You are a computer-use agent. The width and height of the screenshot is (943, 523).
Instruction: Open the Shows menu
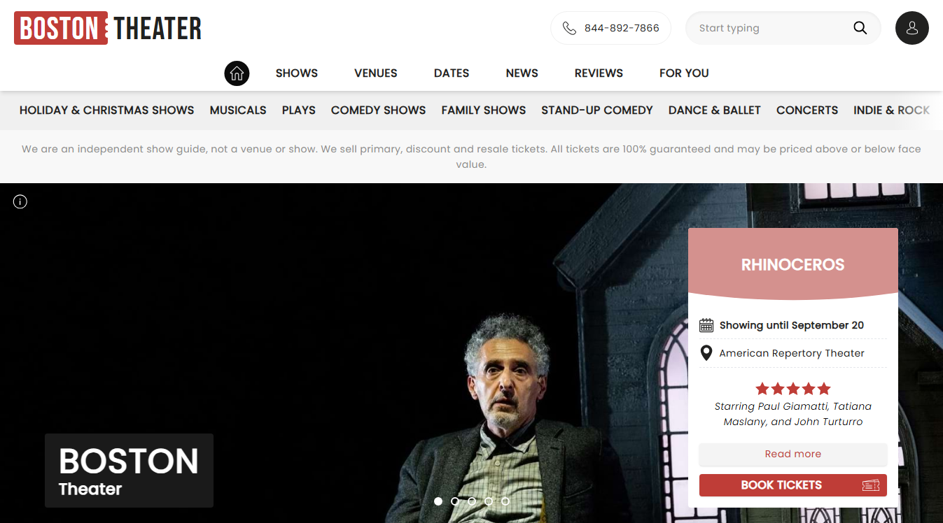point(297,73)
